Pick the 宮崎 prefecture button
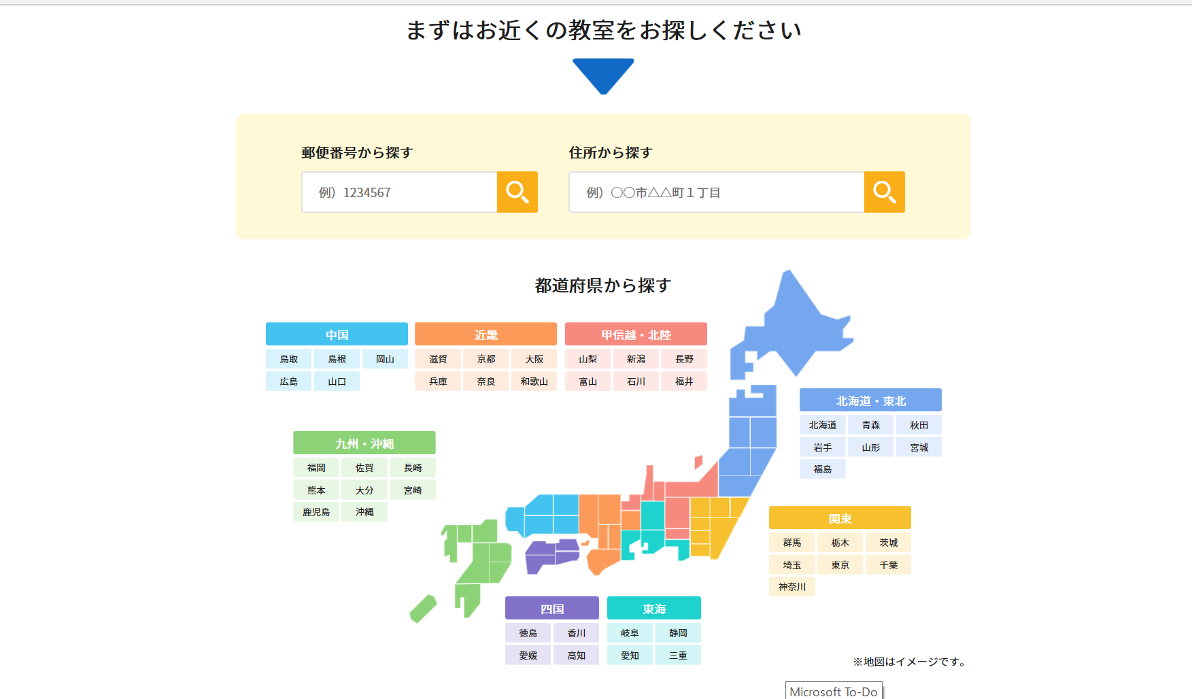The width and height of the screenshot is (1192, 699). pyautogui.click(x=413, y=490)
